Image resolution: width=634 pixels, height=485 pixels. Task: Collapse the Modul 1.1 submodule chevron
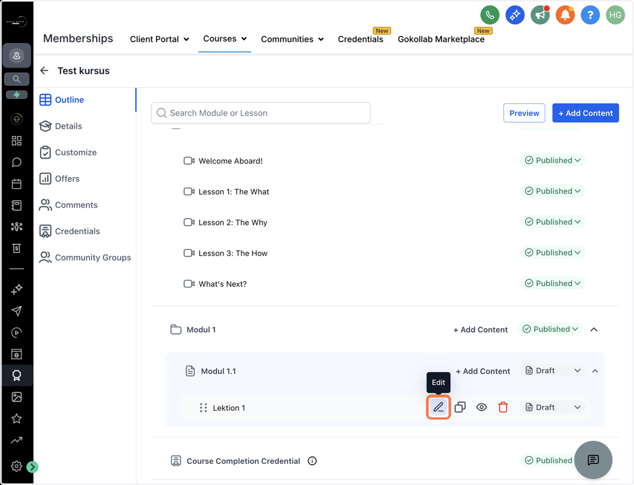(x=595, y=371)
